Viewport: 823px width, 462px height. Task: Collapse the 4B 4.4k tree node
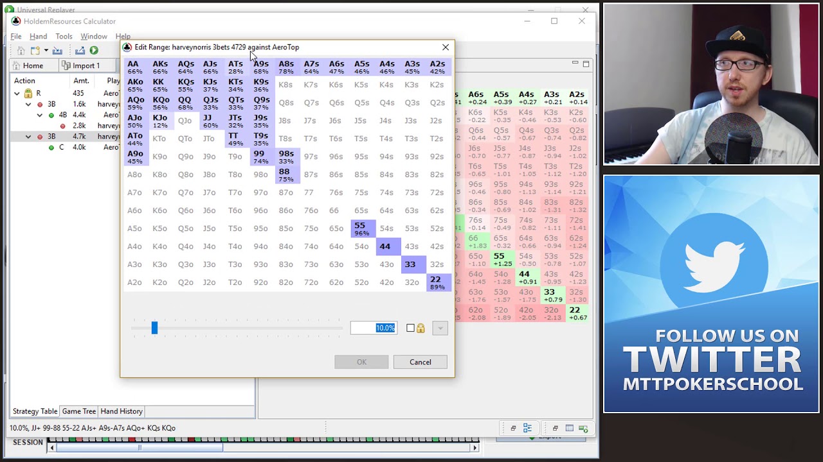coord(40,116)
